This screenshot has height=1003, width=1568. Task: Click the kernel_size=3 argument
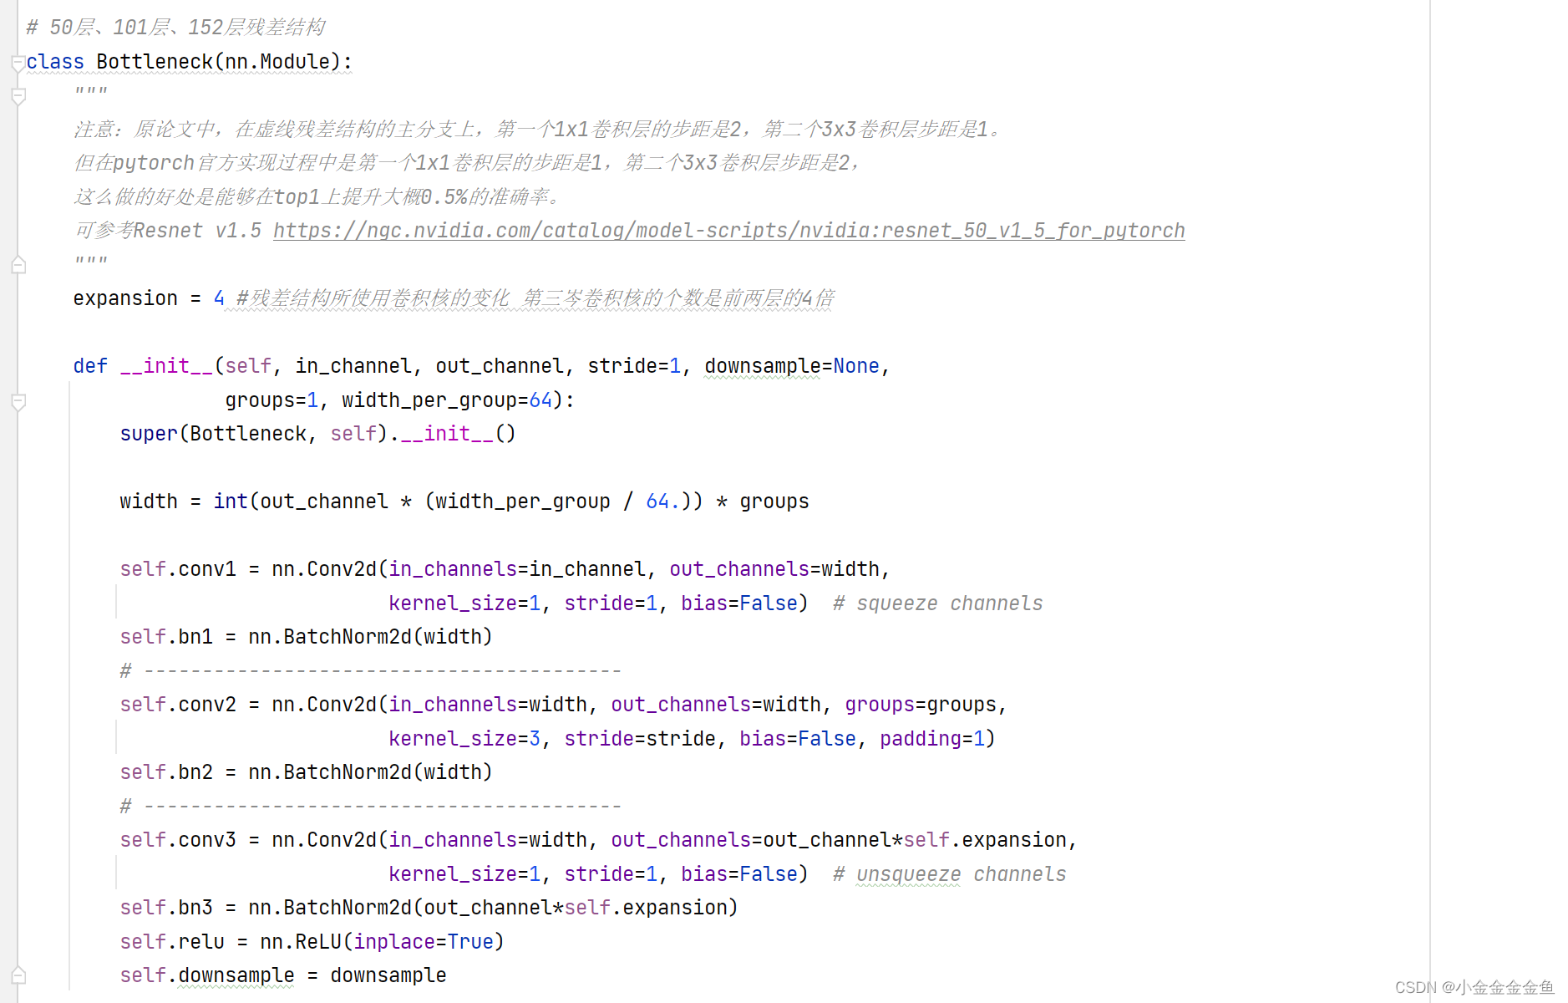click(x=464, y=739)
